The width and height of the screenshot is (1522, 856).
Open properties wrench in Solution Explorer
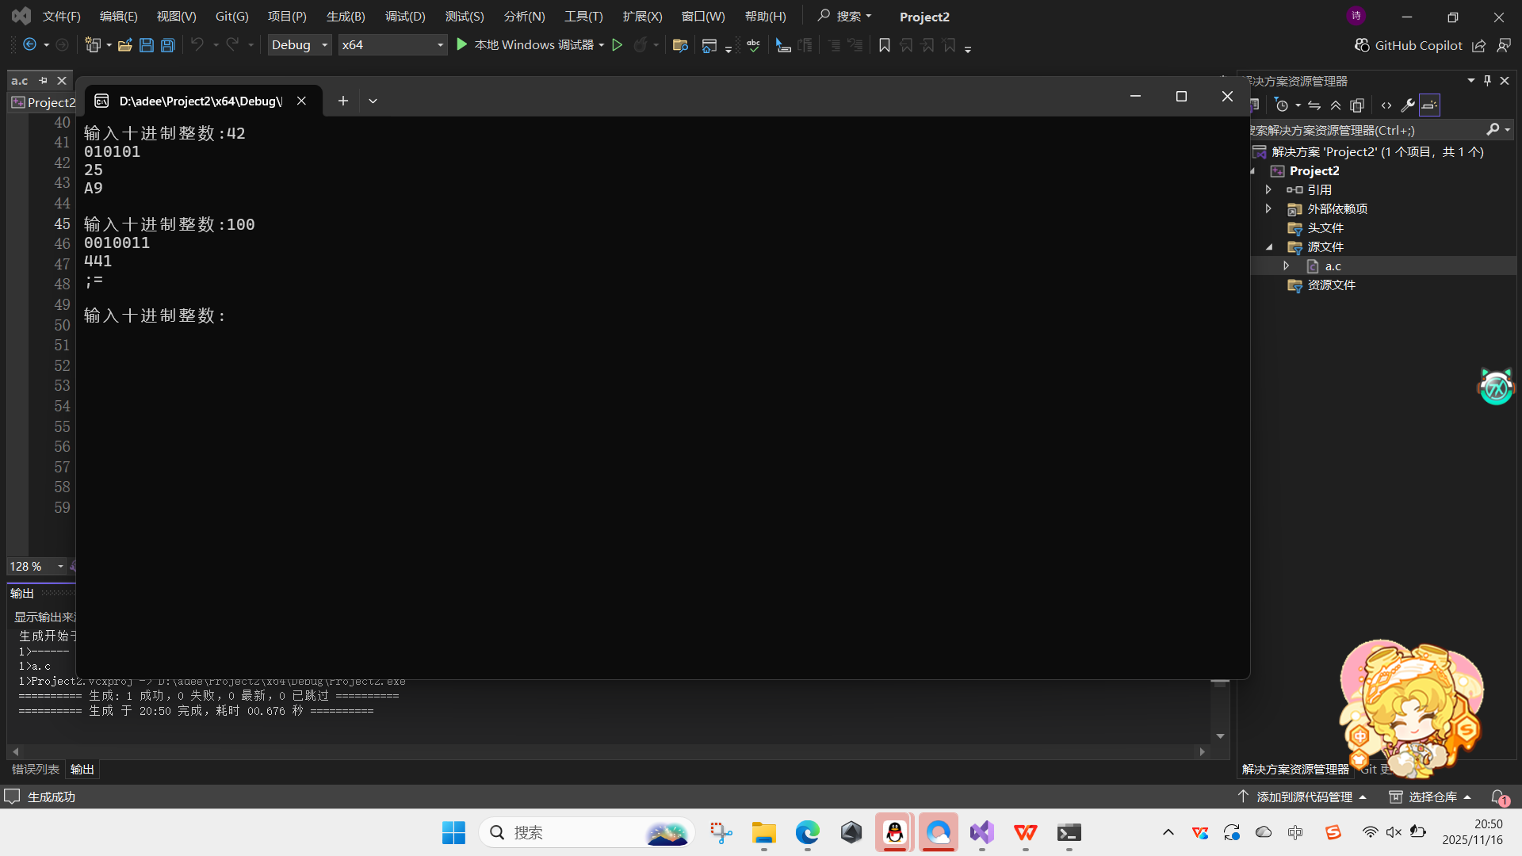tap(1408, 105)
